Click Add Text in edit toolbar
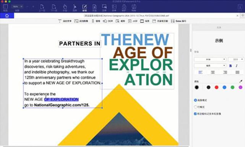This screenshot has width=245, height=147. pos(65,21)
